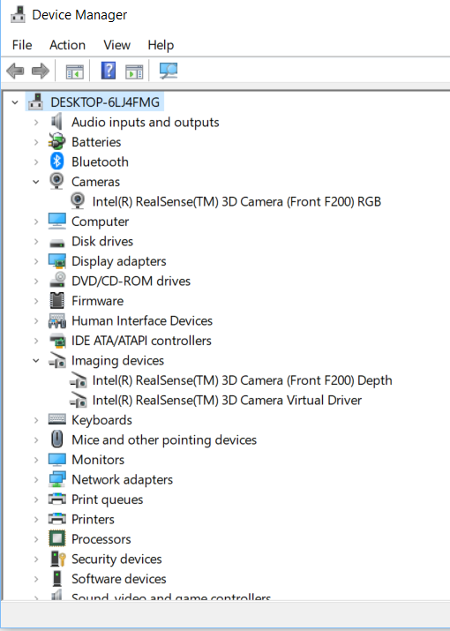450x631 pixels.
Task: Expand Audio inputs and outputs node
Action: 36,122
